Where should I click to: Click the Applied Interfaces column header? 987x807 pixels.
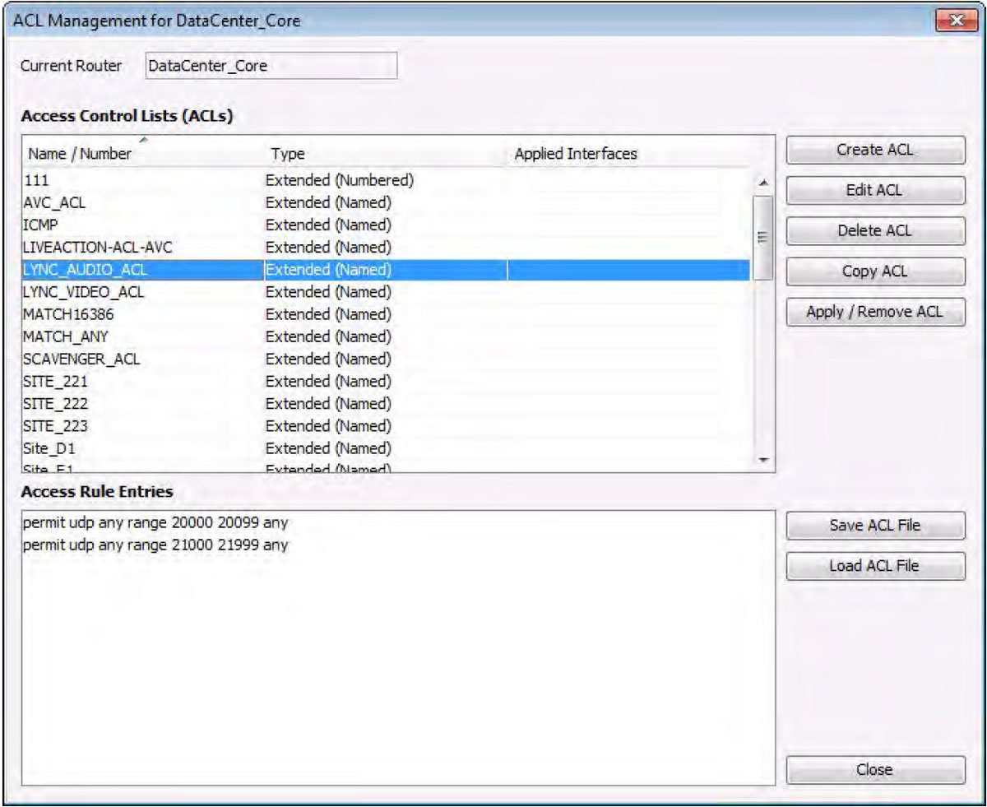576,154
